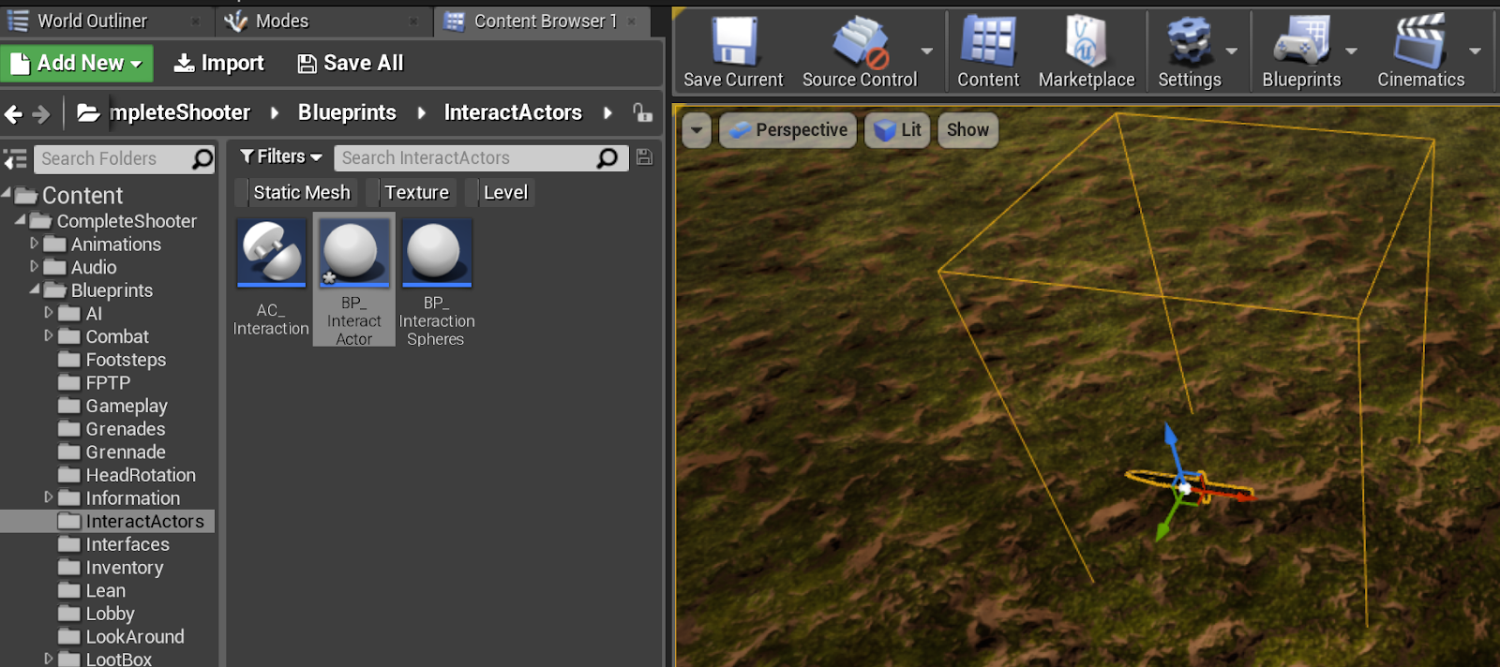
Task: Expand the Animations folder arrow
Action: pyautogui.click(x=35, y=244)
